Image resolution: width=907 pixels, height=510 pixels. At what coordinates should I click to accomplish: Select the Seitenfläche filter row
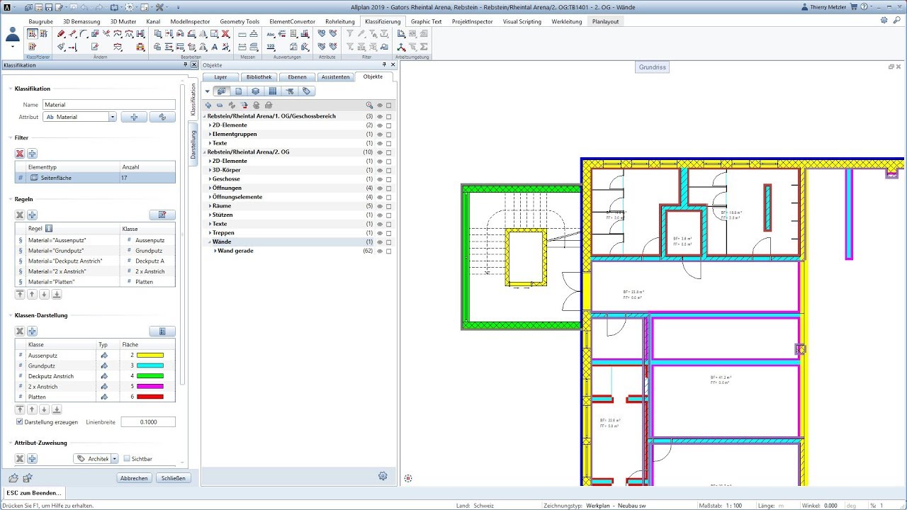95,178
